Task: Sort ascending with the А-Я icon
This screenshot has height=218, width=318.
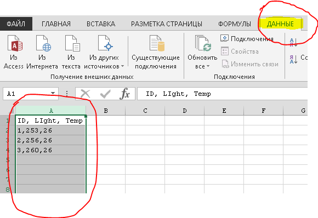Action: (x=293, y=42)
